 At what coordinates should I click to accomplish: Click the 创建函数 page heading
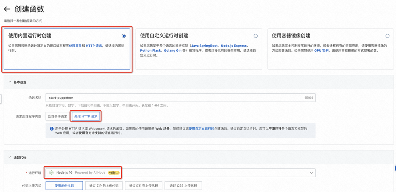click(x=29, y=9)
